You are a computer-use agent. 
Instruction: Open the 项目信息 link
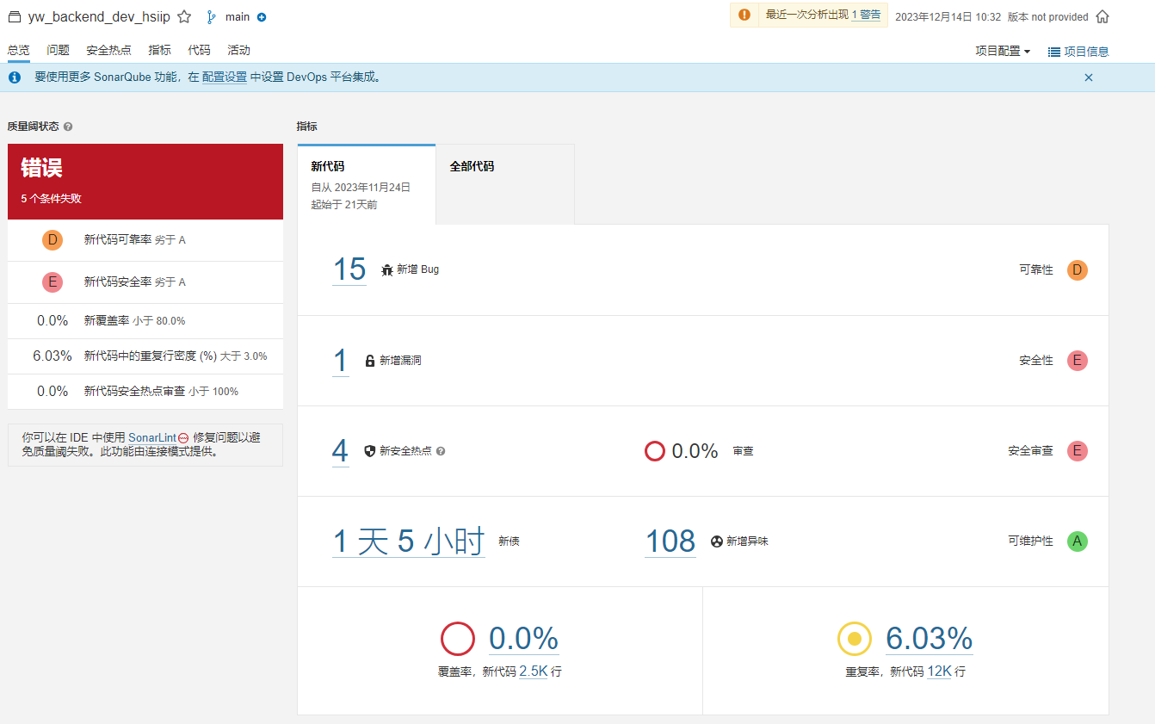1086,52
